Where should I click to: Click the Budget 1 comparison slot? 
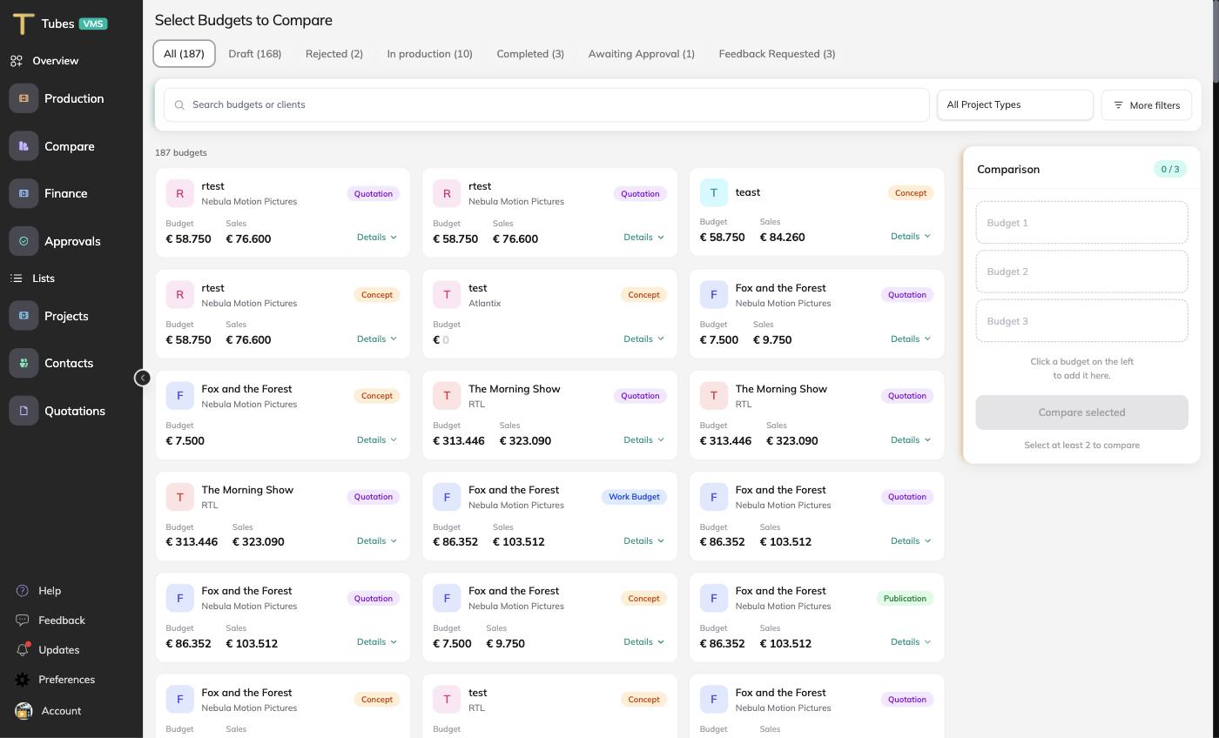1081,223
